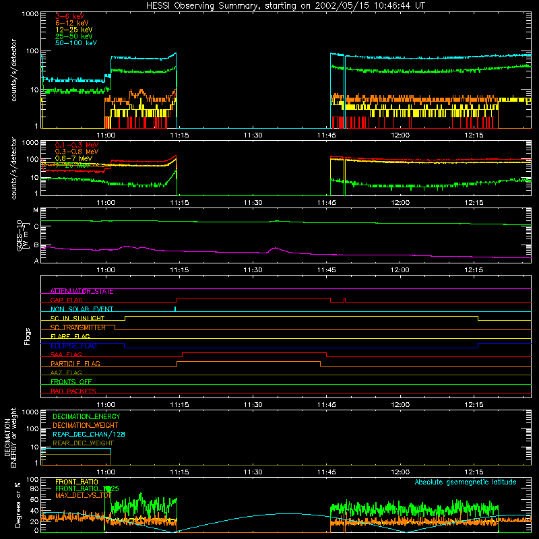Pick the 25-50 keV legend label

(74, 36)
